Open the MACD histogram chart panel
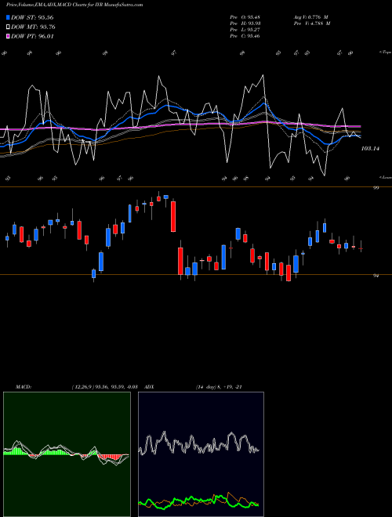The image size is (392, 517). 67,454
